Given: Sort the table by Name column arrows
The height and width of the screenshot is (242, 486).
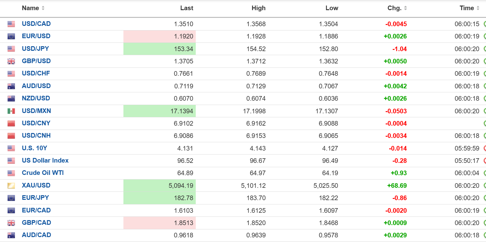Looking at the screenshot, I should coord(43,8).
